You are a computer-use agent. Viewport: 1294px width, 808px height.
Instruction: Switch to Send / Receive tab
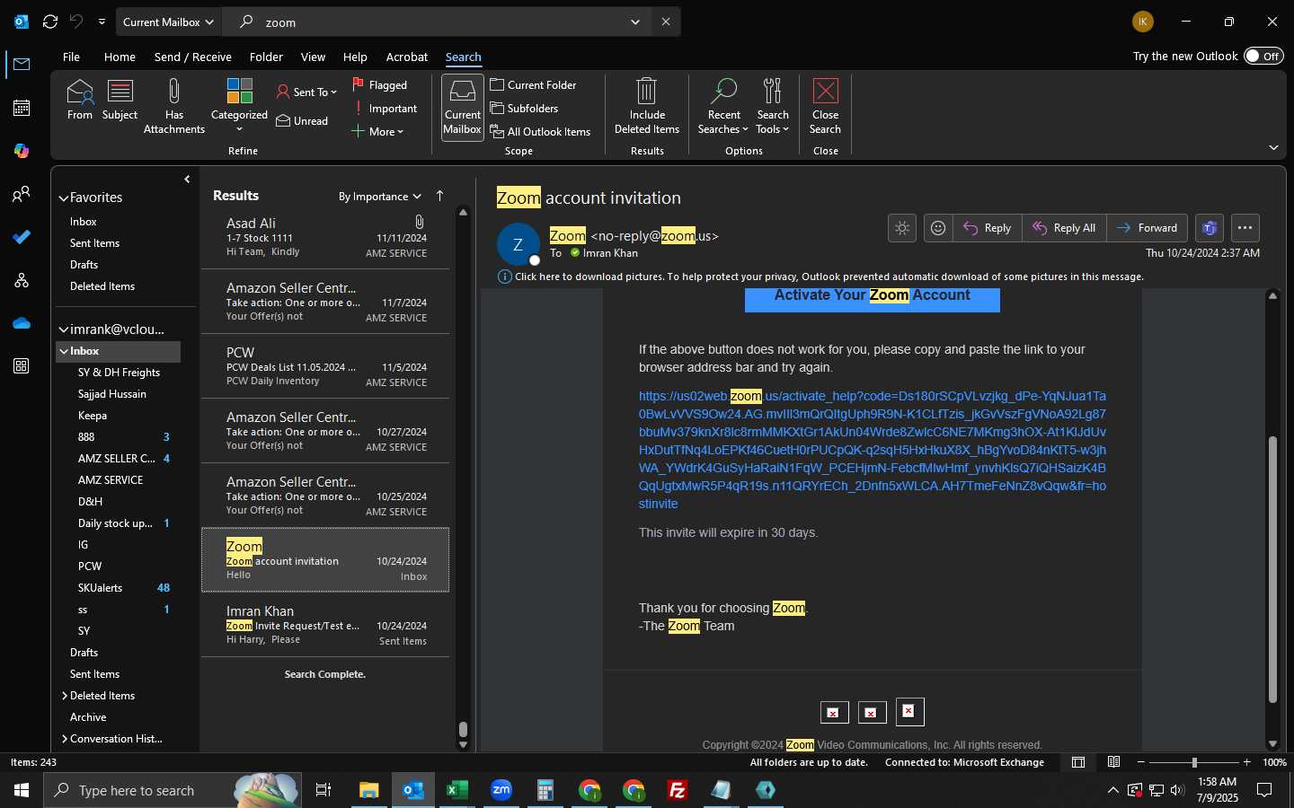193,57
